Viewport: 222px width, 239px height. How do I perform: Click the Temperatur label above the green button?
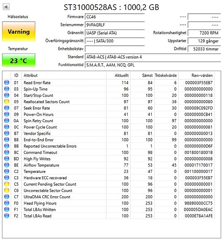click(18, 49)
